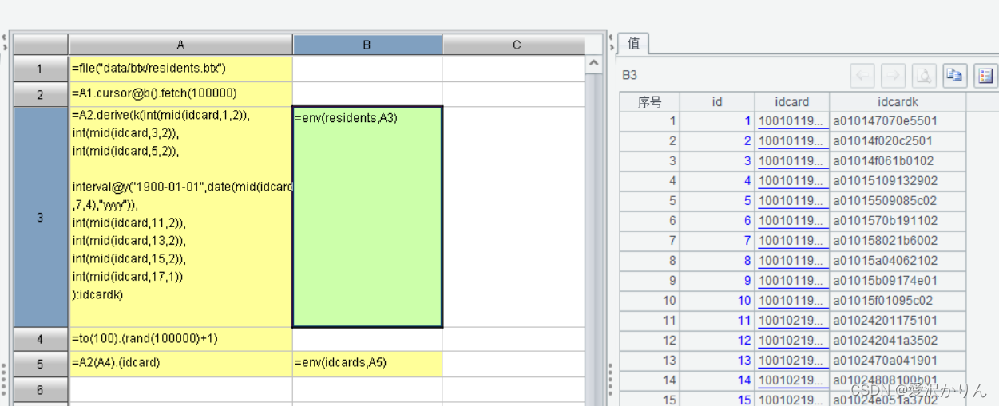Viewport: 999px width, 406px height.
Task: Click the forward arrow in value panel
Action: pyautogui.click(x=894, y=76)
